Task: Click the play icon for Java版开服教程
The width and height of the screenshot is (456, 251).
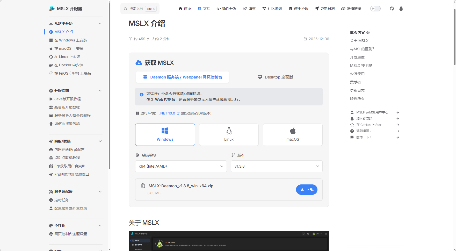Action: 51,99
